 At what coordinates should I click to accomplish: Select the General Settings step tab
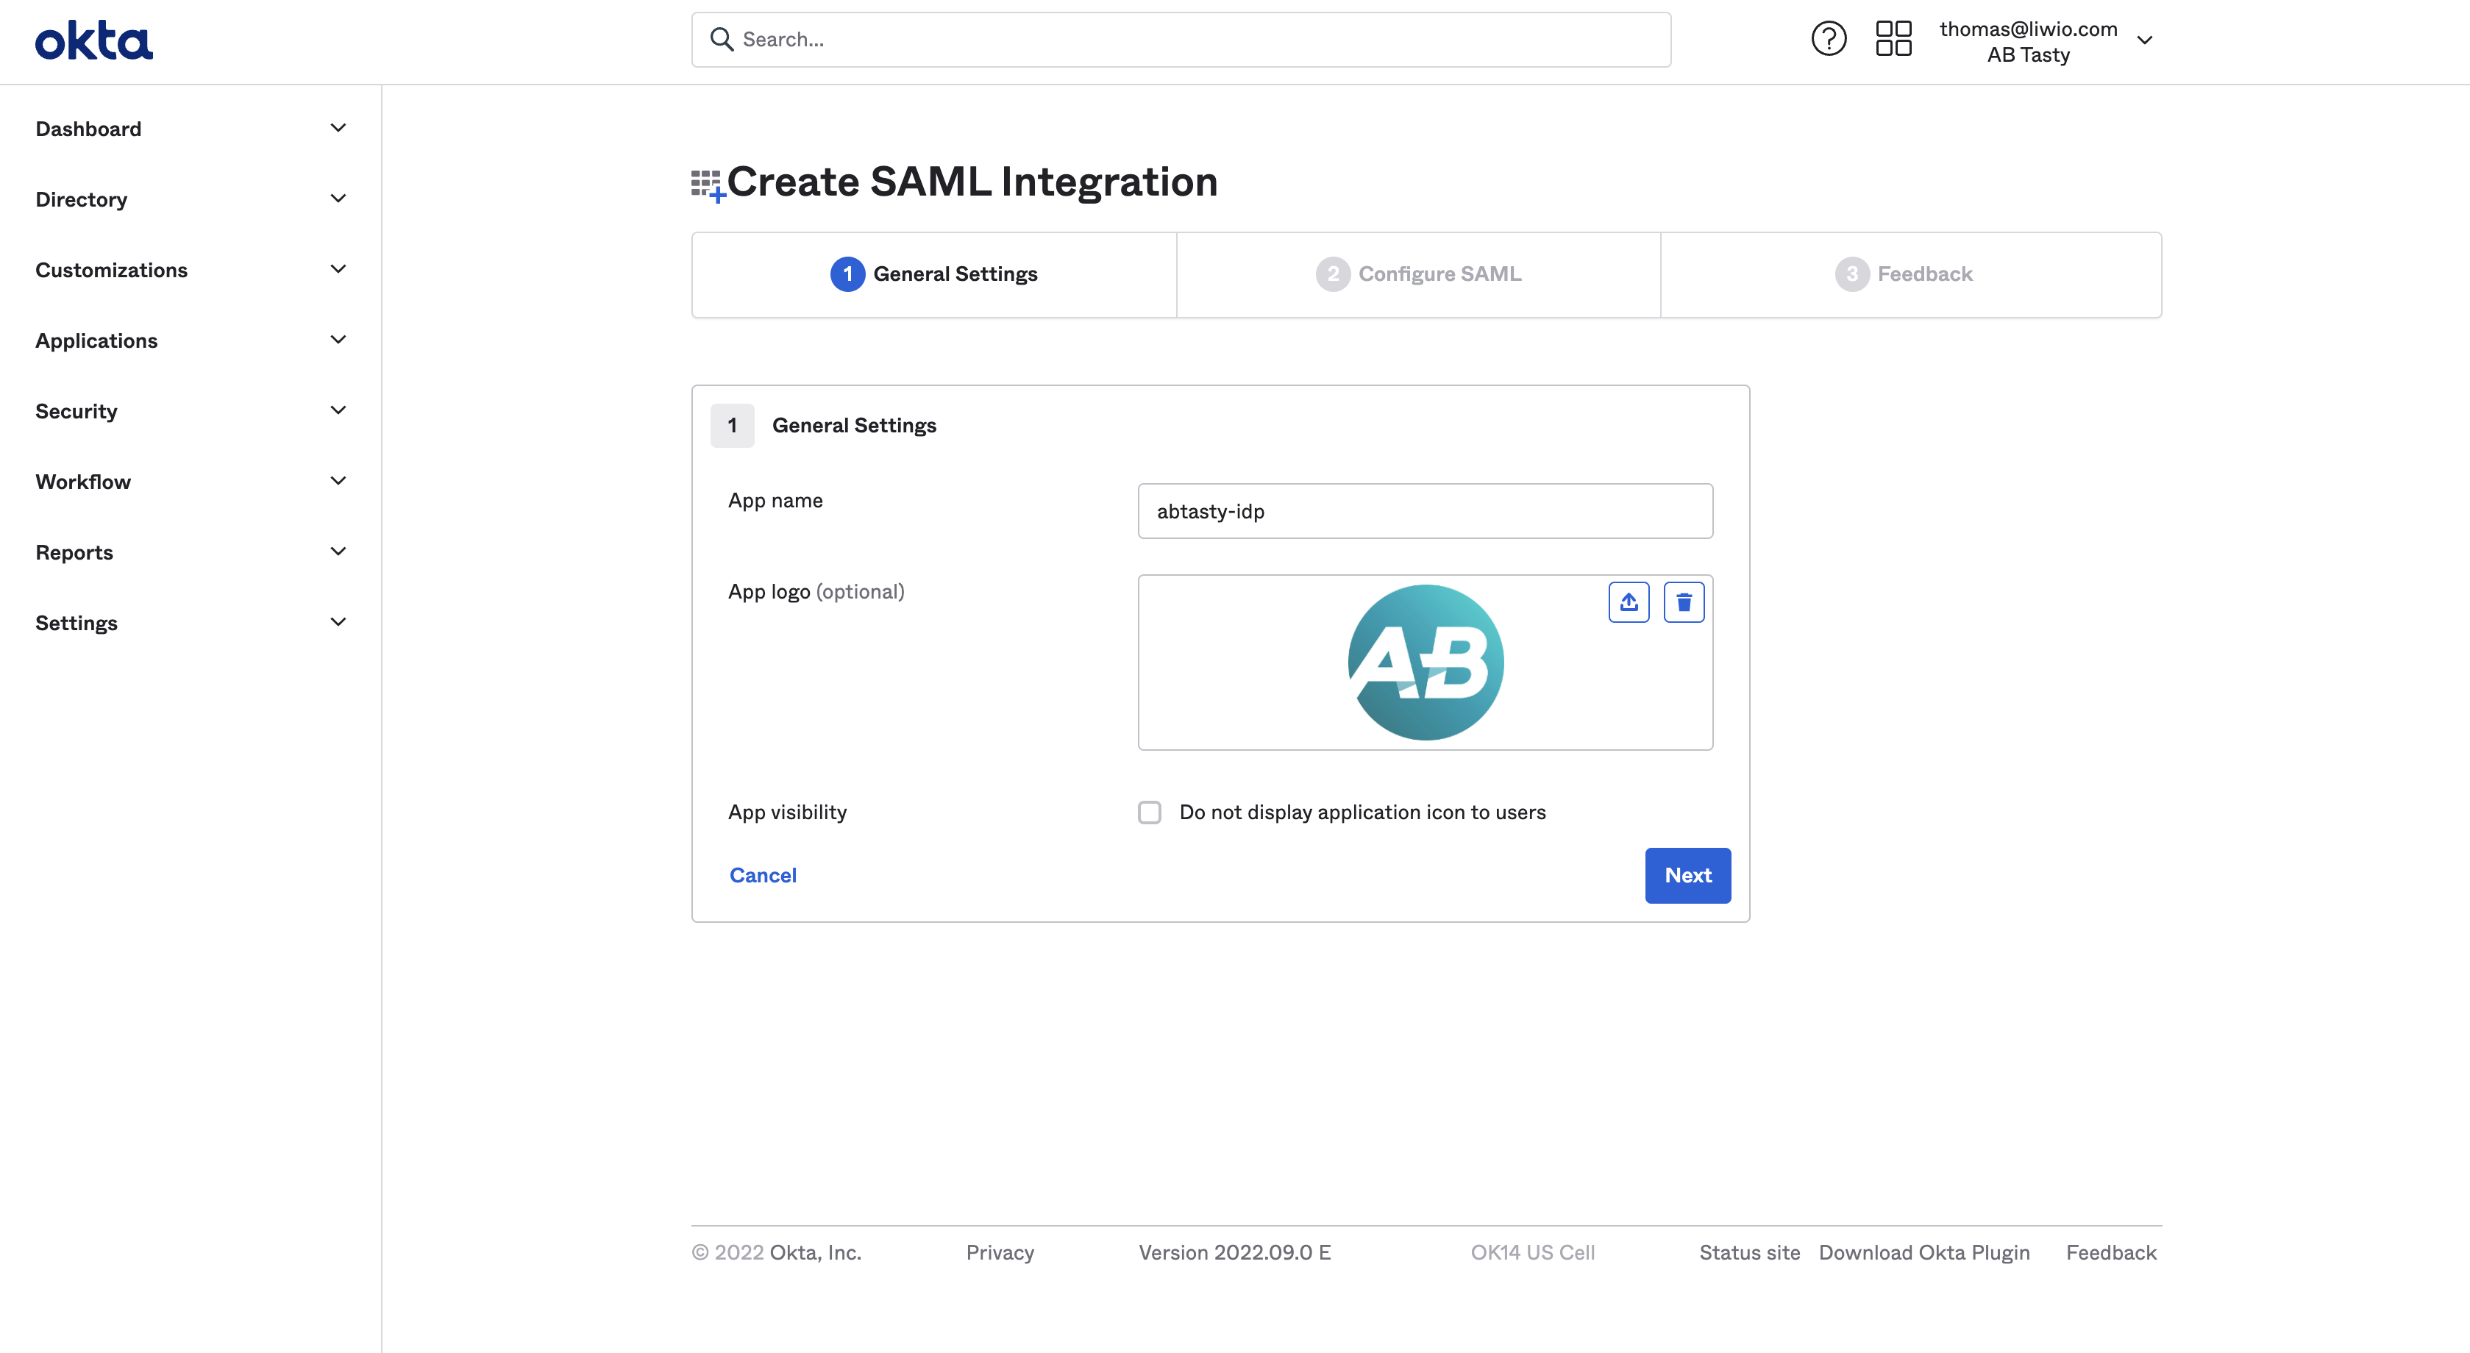[934, 274]
